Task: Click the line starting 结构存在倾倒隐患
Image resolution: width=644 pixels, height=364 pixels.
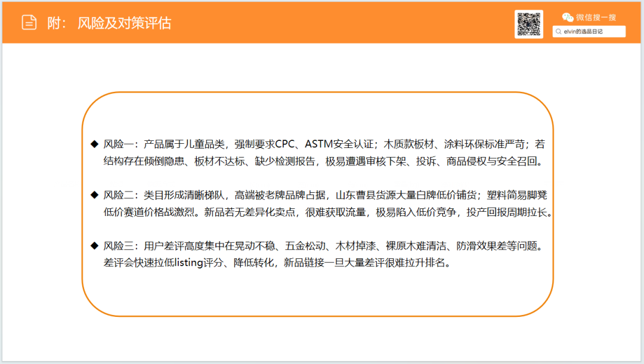Action: (x=324, y=161)
